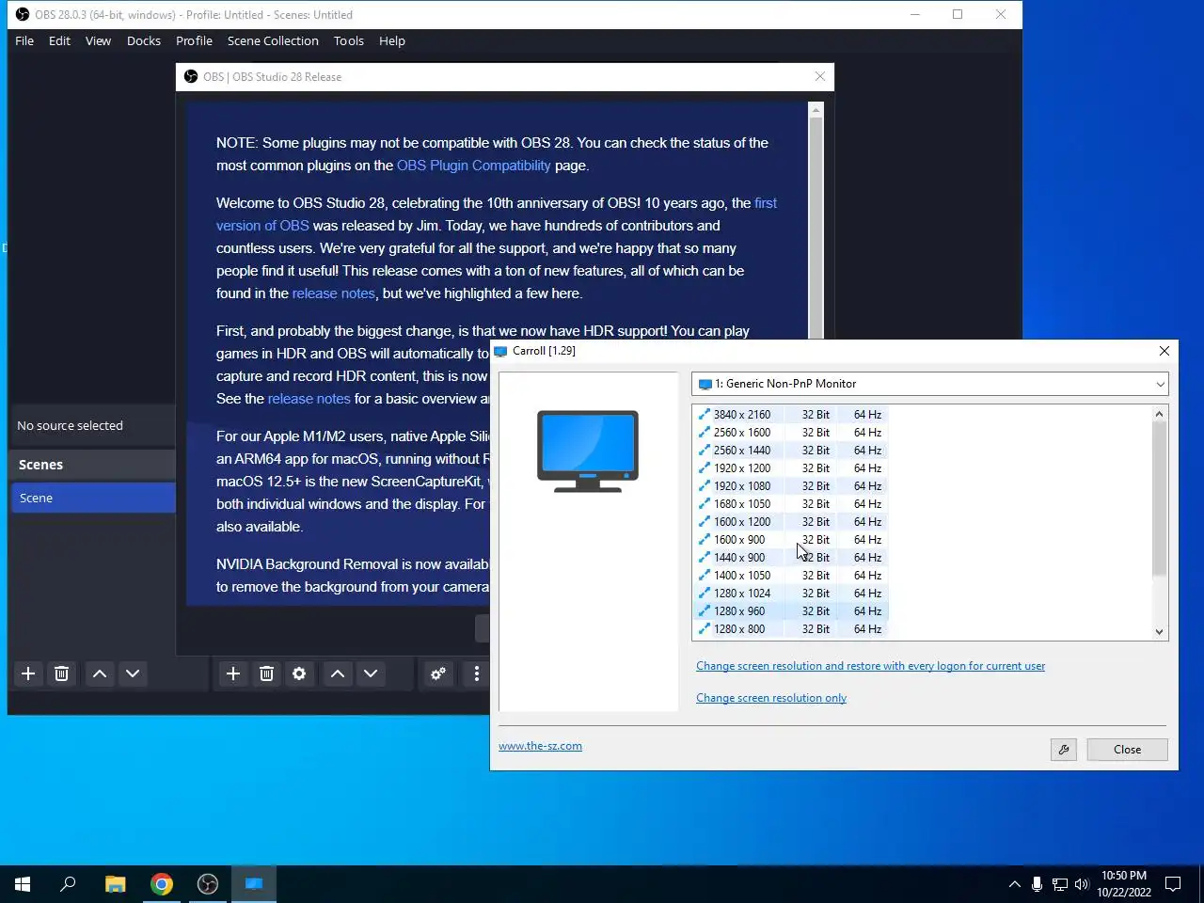The width and height of the screenshot is (1204, 903).
Task: Open taskbar search
Action: 68,884
